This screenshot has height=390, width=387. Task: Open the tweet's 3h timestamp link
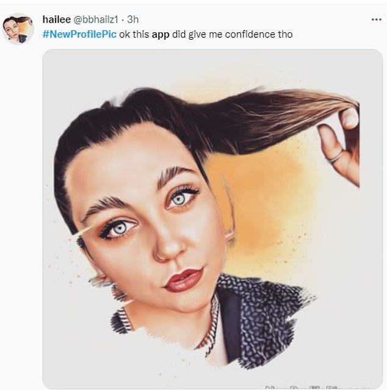point(132,20)
